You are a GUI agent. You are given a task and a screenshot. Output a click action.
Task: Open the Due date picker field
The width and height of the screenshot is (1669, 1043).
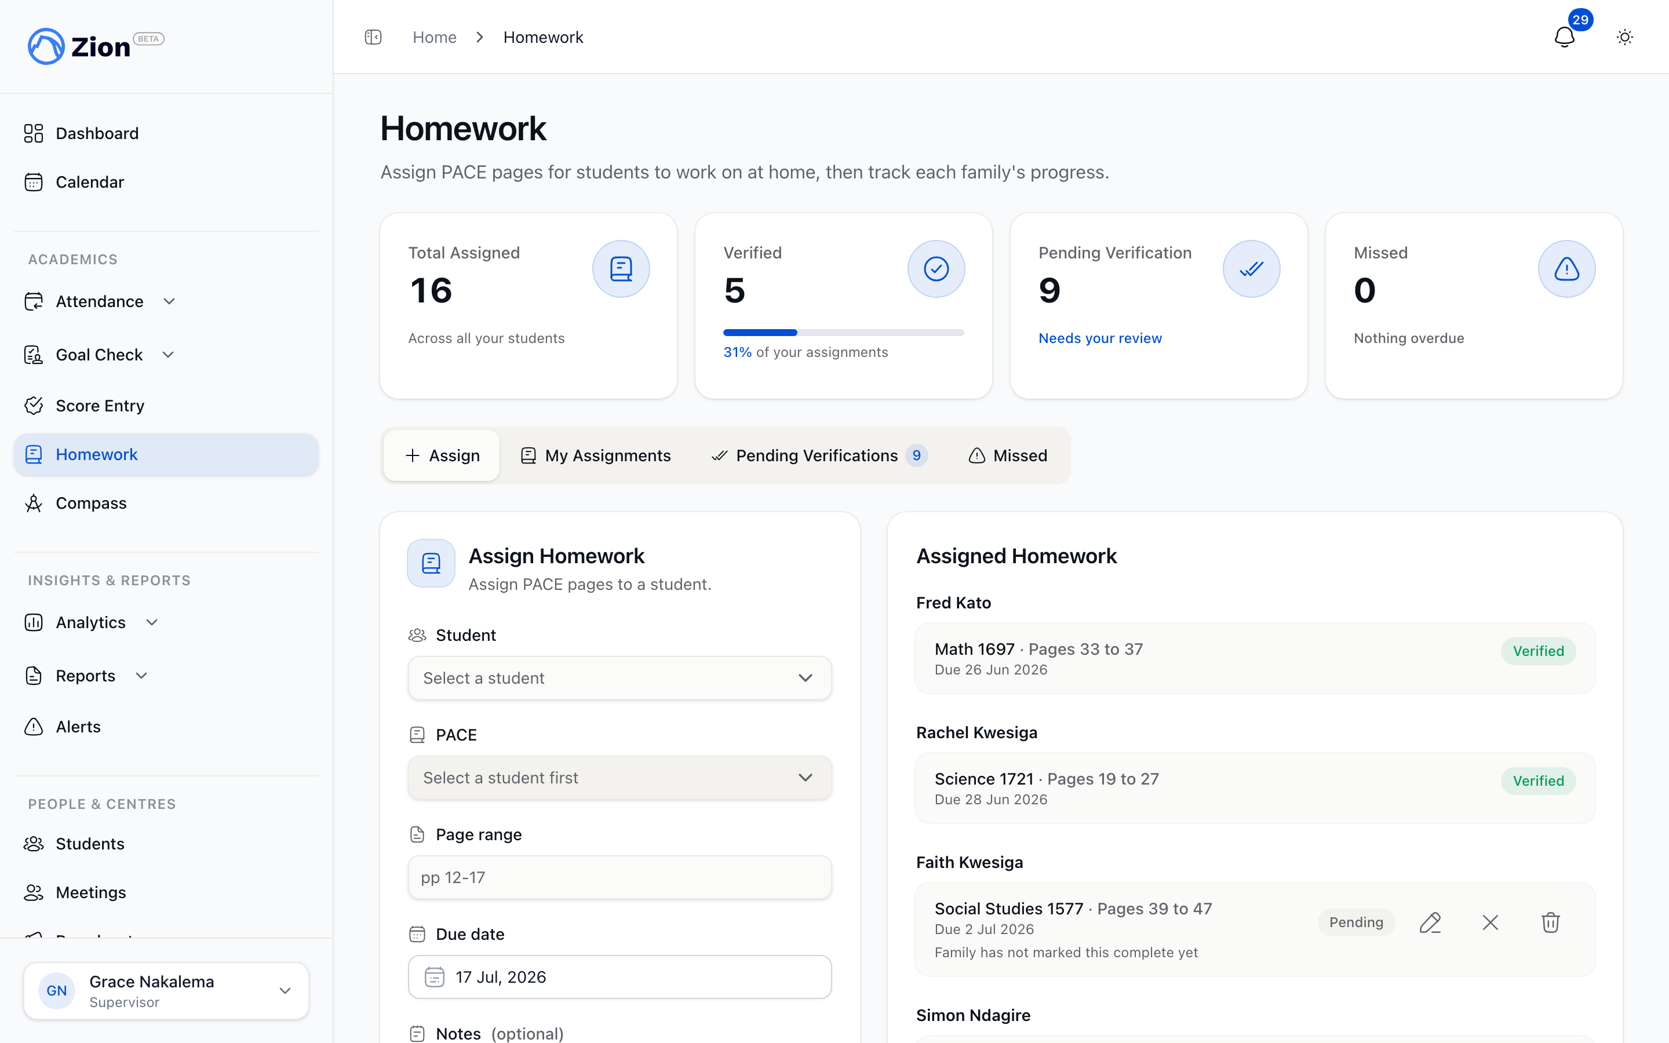(620, 977)
